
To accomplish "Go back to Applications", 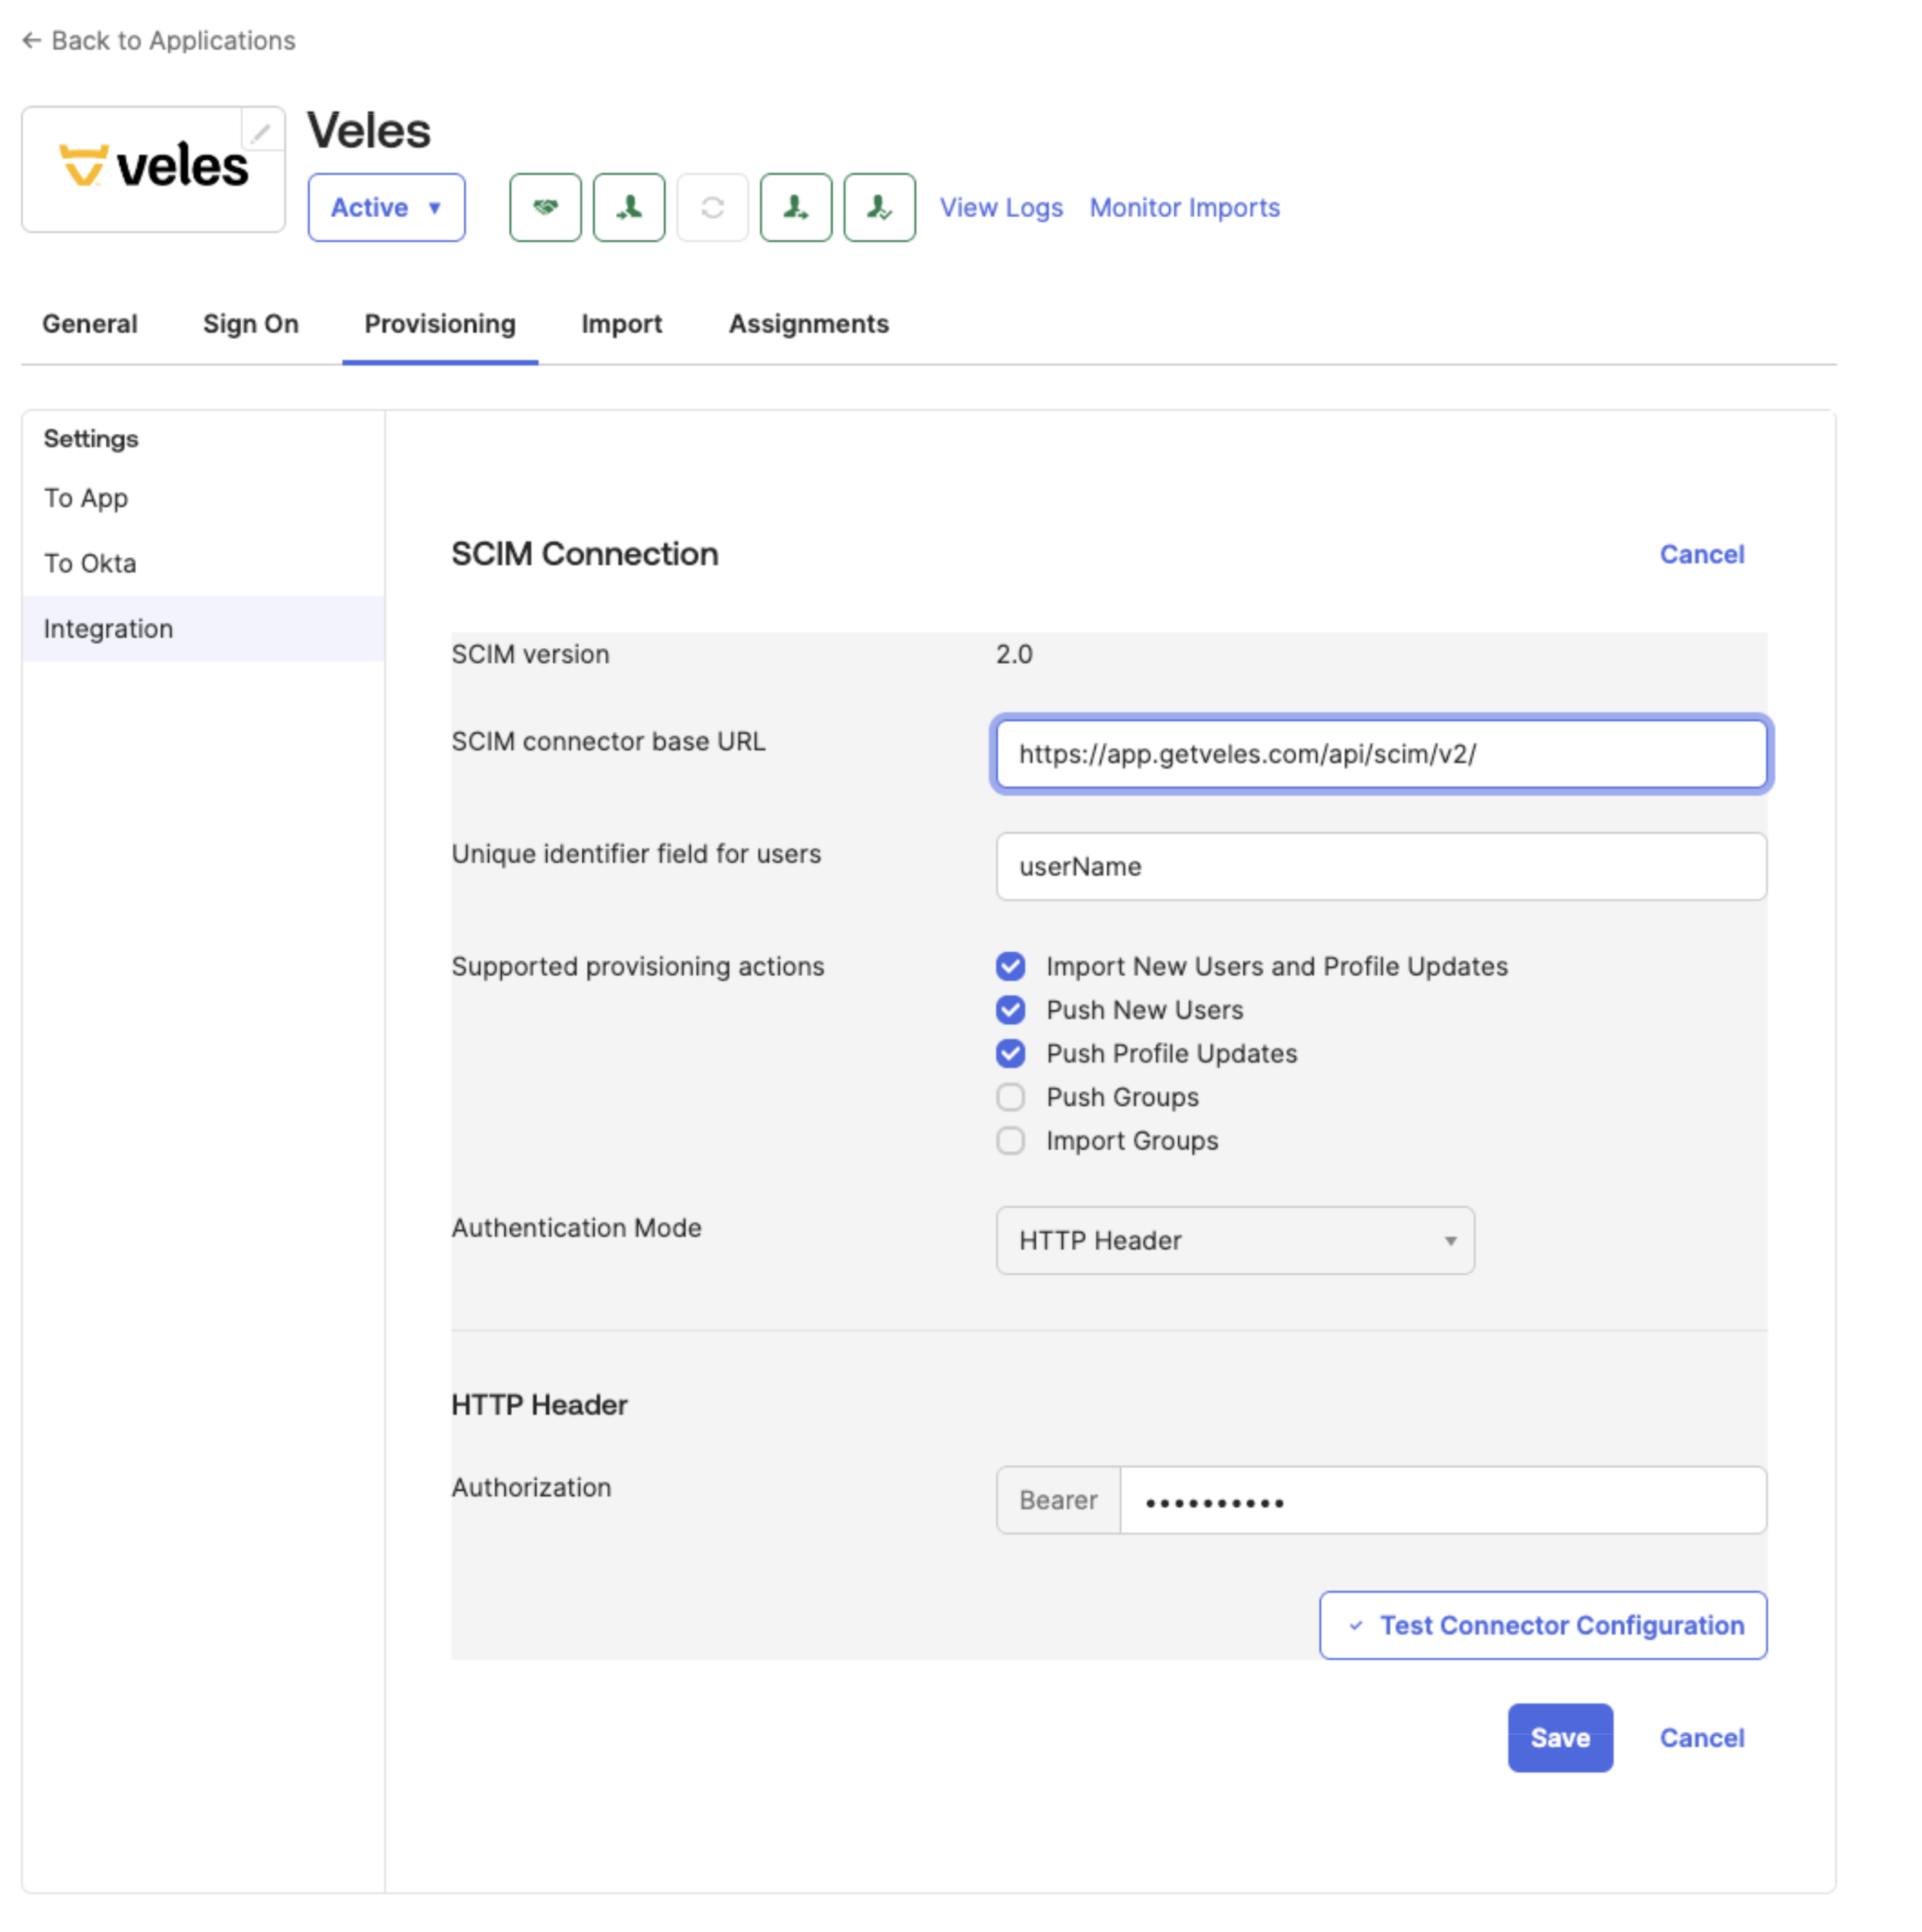I will click(x=159, y=40).
